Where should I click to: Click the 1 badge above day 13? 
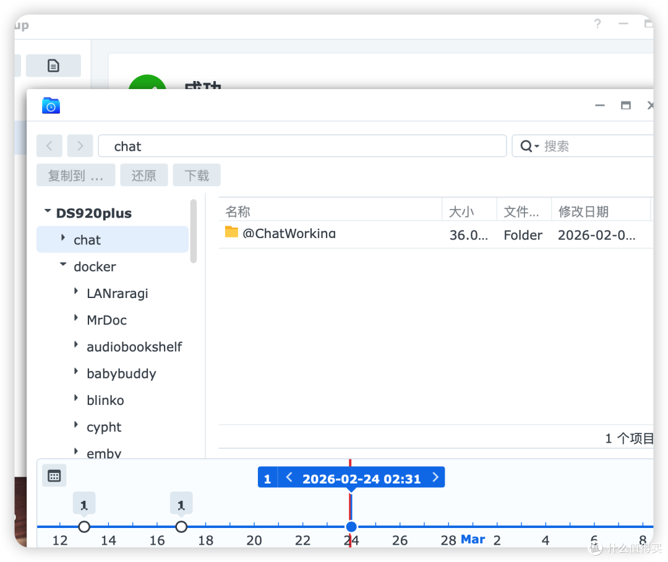tap(84, 504)
